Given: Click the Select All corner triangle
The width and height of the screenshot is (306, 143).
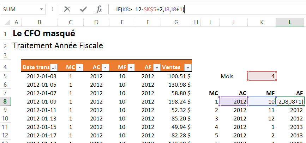Looking at the screenshot, I should tap(6, 23).
